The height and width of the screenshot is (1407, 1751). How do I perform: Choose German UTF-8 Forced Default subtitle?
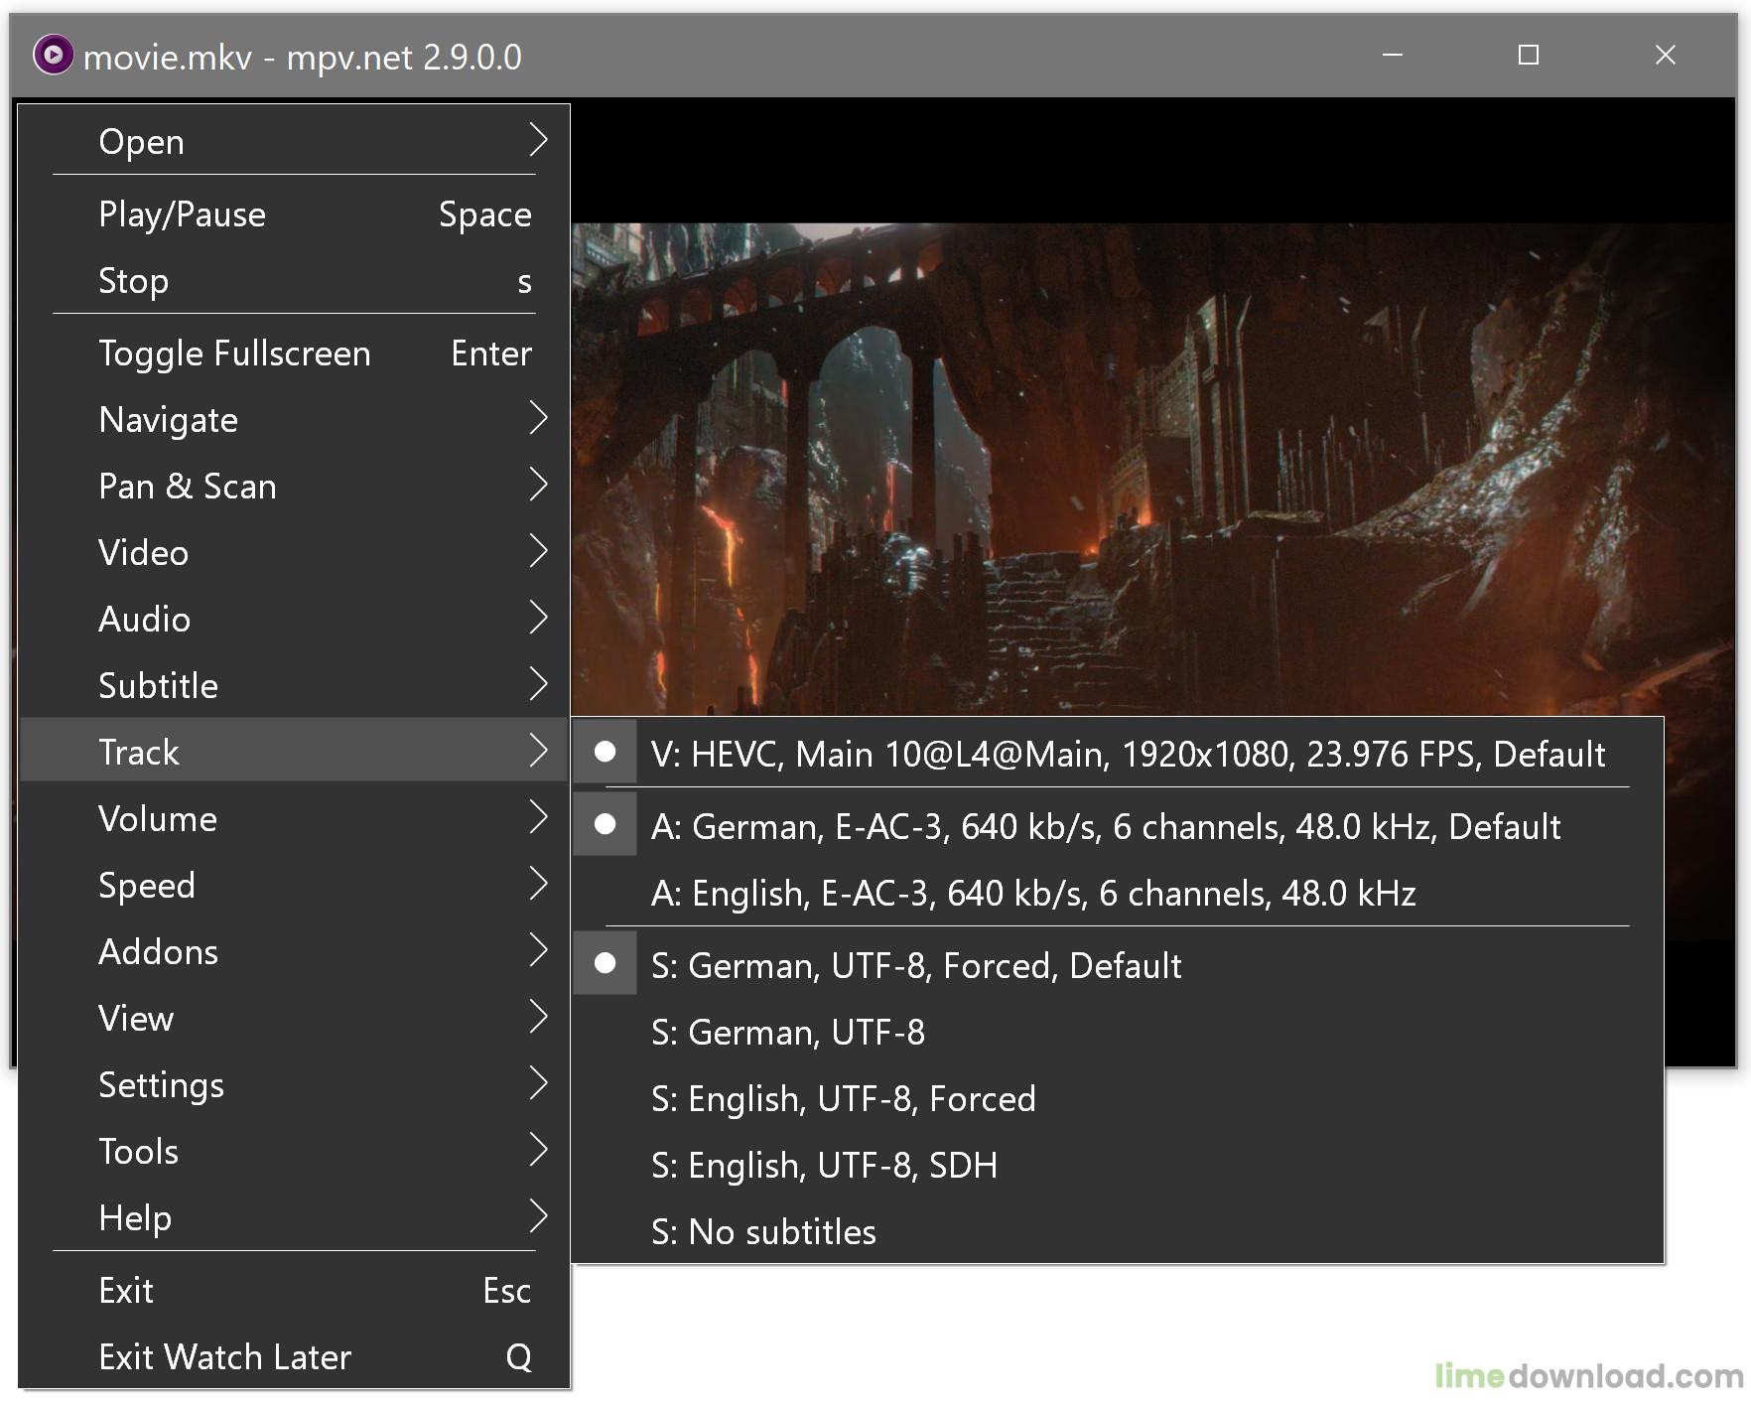915,965
